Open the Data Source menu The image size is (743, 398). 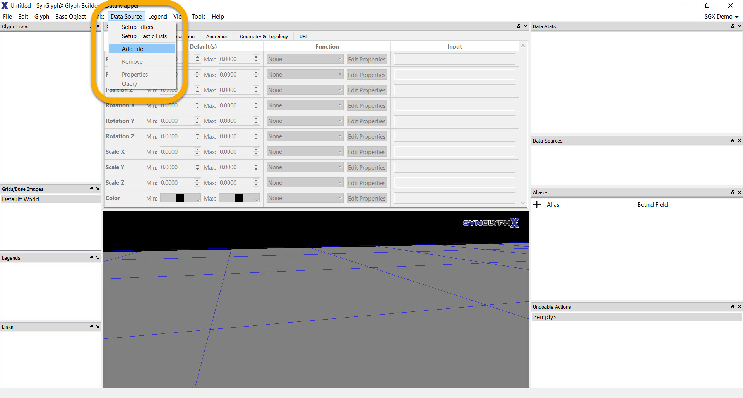[x=126, y=17]
